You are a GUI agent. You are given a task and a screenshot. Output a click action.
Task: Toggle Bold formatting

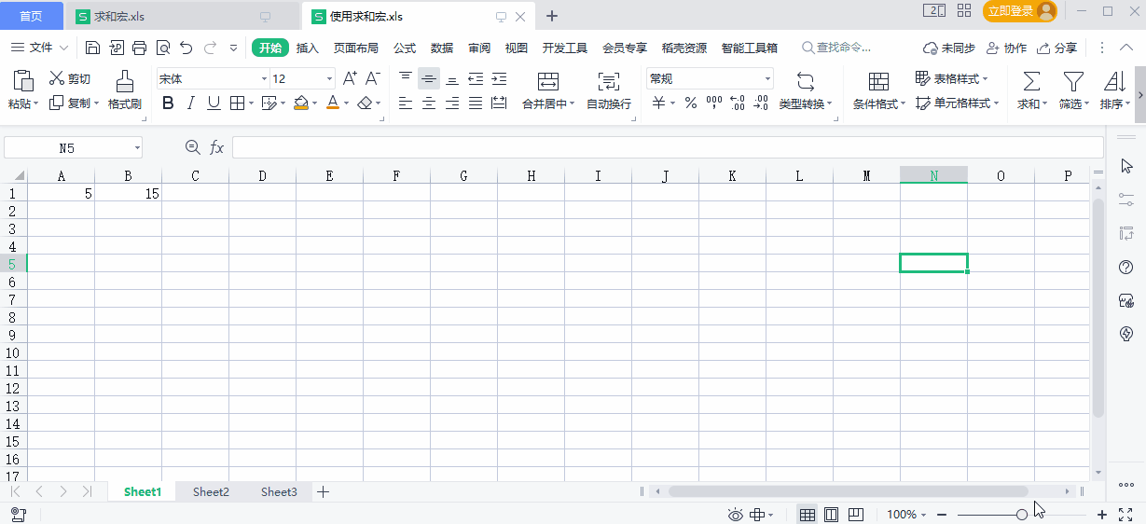[x=168, y=103]
